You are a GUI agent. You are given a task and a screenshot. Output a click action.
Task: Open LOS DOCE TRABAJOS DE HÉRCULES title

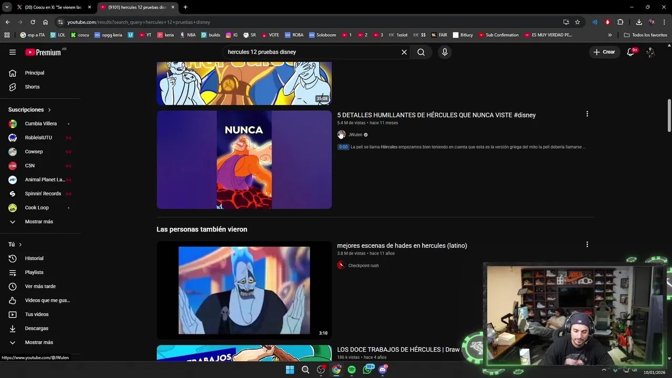(x=399, y=350)
